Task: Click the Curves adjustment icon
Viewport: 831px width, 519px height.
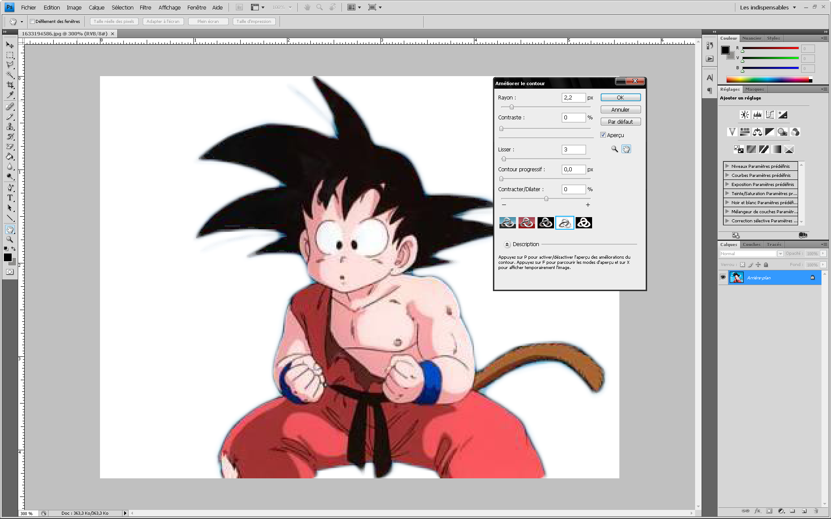Action: [770, 115]
